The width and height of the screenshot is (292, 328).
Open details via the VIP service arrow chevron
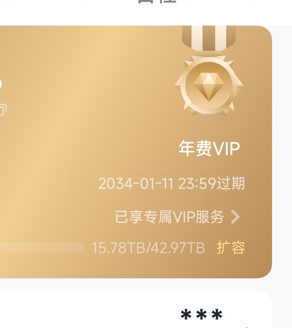[235, 217]
